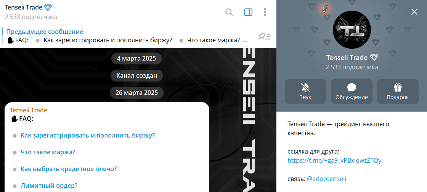Screen dimensions: 427x192
Task: Click the watch gift icon above avatar
Action: (x=325, y=8)
